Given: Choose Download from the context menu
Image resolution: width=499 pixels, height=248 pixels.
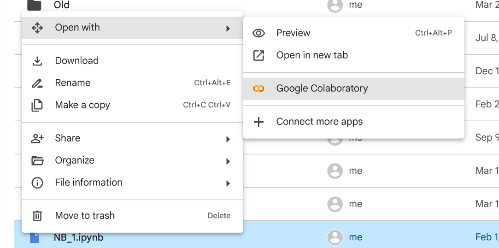Looking at the screenshot, I should point(77,61).
